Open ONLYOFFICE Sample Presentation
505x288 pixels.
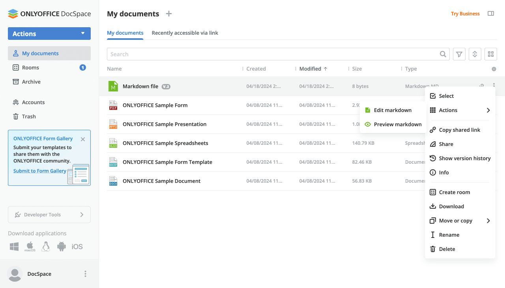click(165, 124)
